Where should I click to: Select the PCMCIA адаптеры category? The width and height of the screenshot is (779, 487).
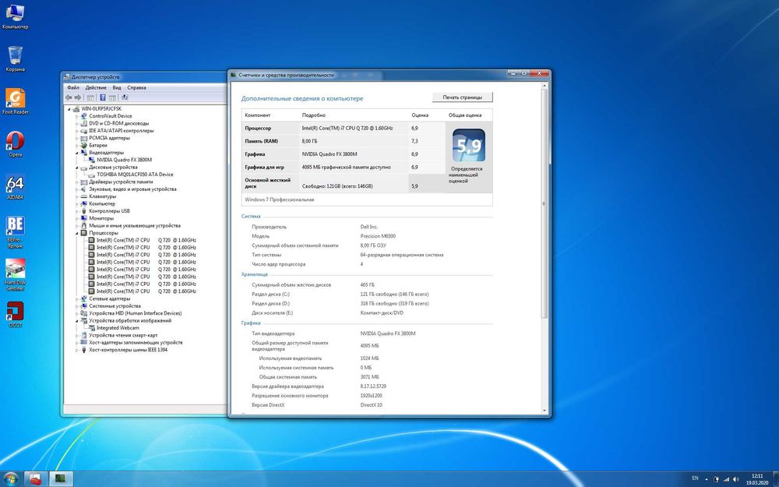tap(109, 138)
